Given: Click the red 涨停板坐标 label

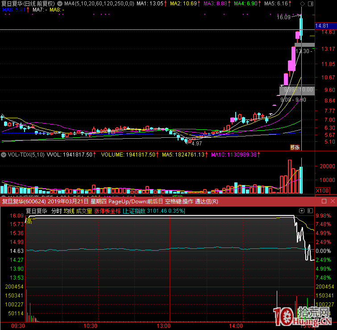Looking at the screenshot, I should [107, 211].
